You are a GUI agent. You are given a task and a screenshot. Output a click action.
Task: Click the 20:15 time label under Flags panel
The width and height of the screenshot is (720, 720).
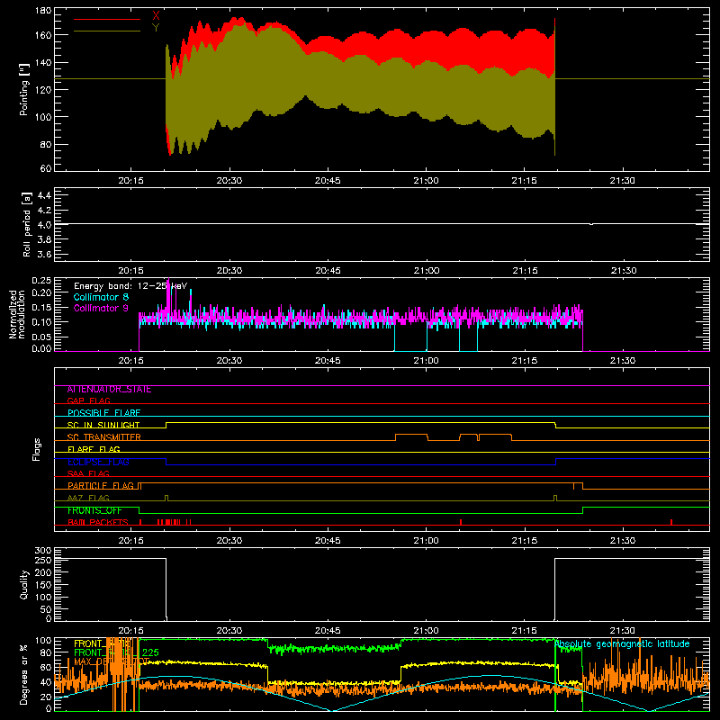[x=130, y=541]
